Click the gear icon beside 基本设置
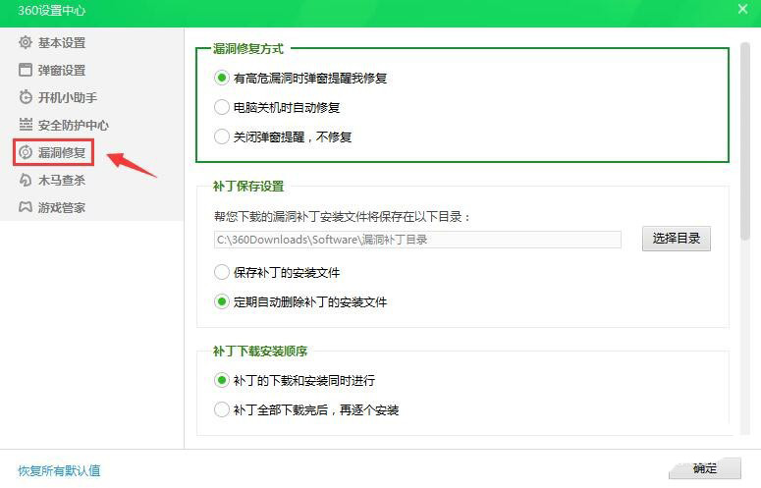 [x=26, y=42]
